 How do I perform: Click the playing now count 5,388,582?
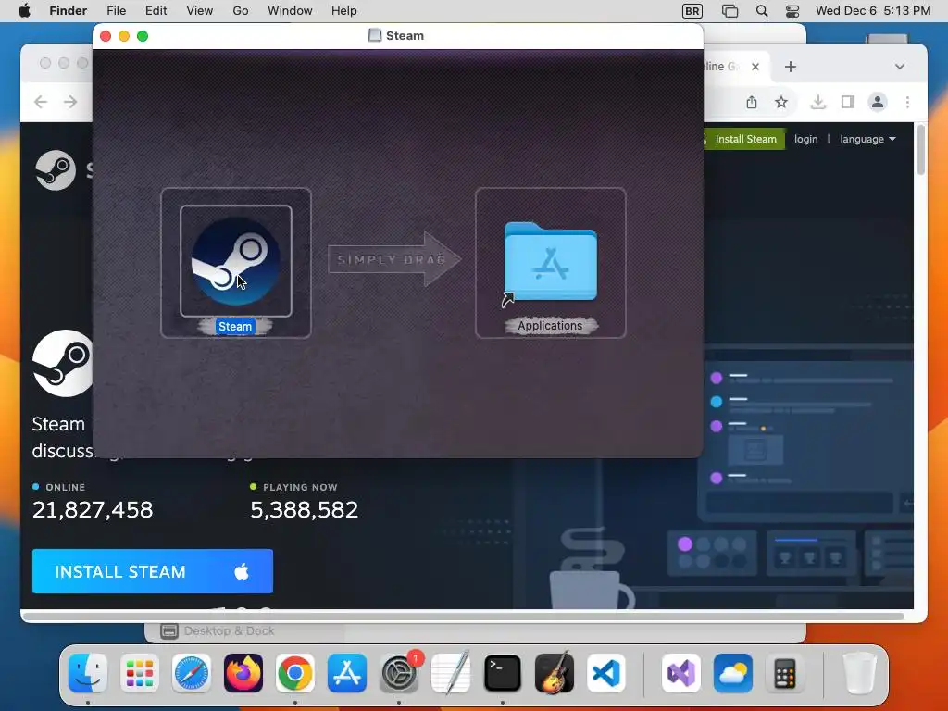[304, 510]
